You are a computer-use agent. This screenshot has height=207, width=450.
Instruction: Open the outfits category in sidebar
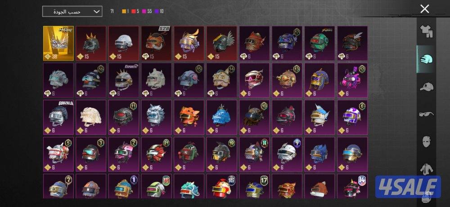[x=426, y=31]
